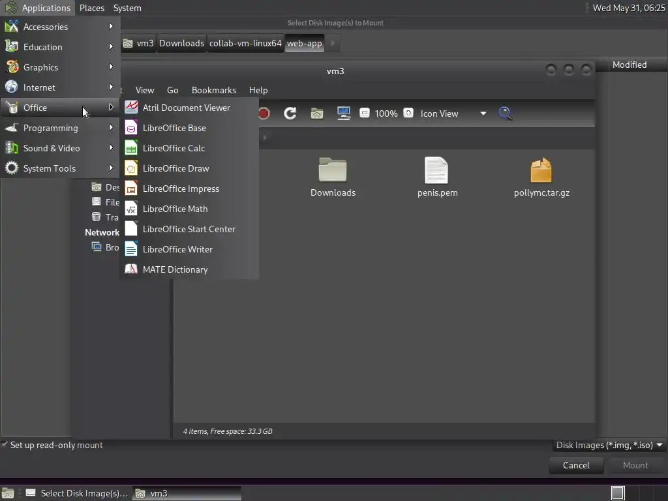Click the LibreOffice Impress icon

click(x=131, y=189)
